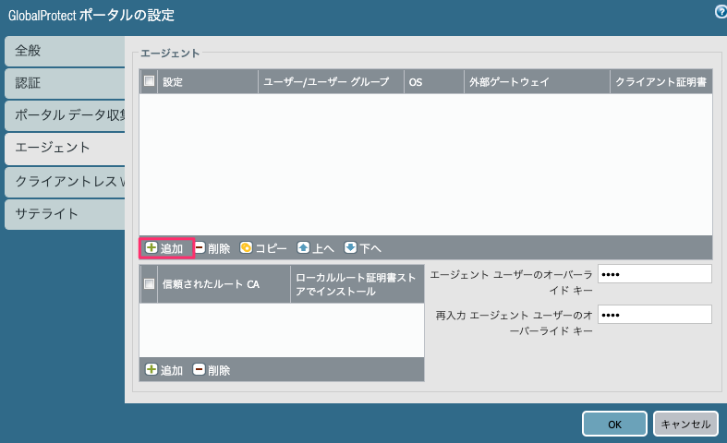The image size is (727, 443).
Task: Toggle the checkbox beside 信頼されたルート CA
Action: tap(149, 283)
